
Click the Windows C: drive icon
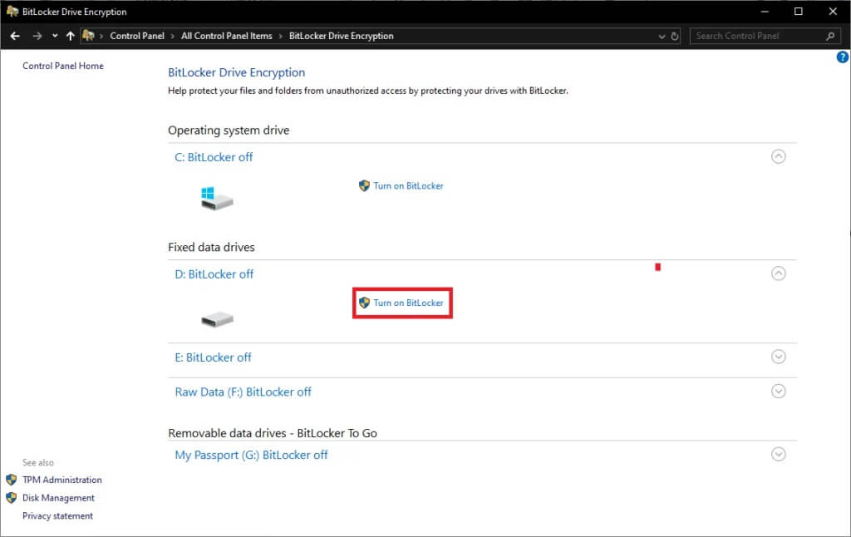tap(217, 199)
